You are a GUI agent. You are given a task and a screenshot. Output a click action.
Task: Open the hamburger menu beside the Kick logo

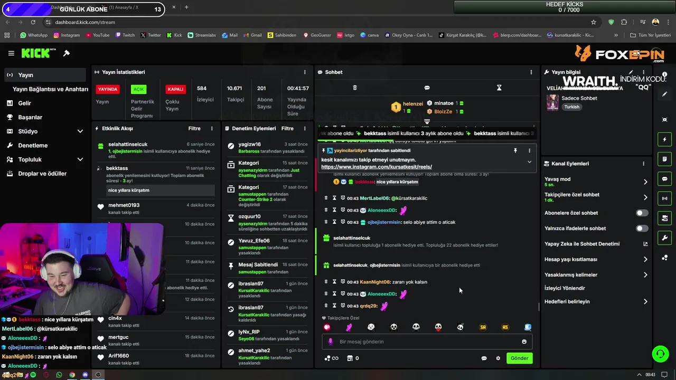[x=11, y=53]
